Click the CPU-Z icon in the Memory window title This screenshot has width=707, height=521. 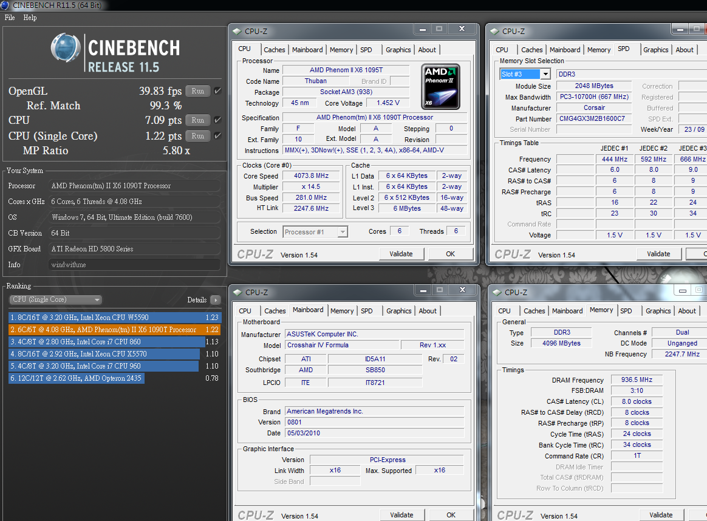[x=497, y=293]
